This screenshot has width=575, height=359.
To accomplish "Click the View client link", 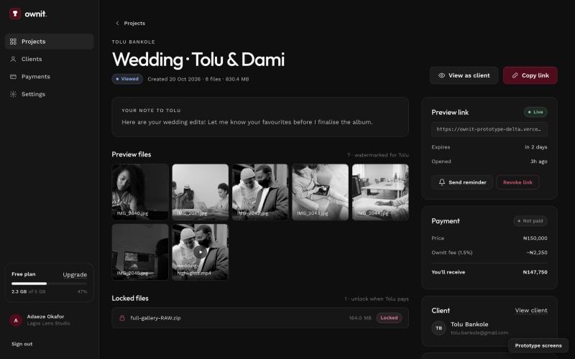I will [x=531, y=310].
